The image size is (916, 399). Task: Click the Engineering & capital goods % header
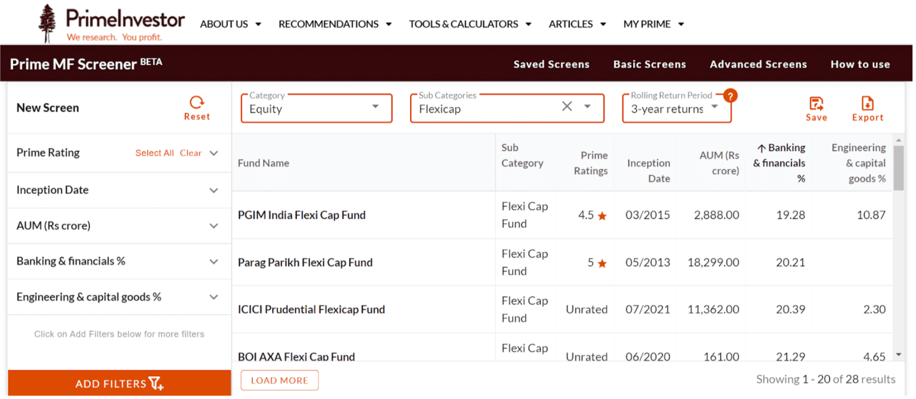(x=858, y=163)
